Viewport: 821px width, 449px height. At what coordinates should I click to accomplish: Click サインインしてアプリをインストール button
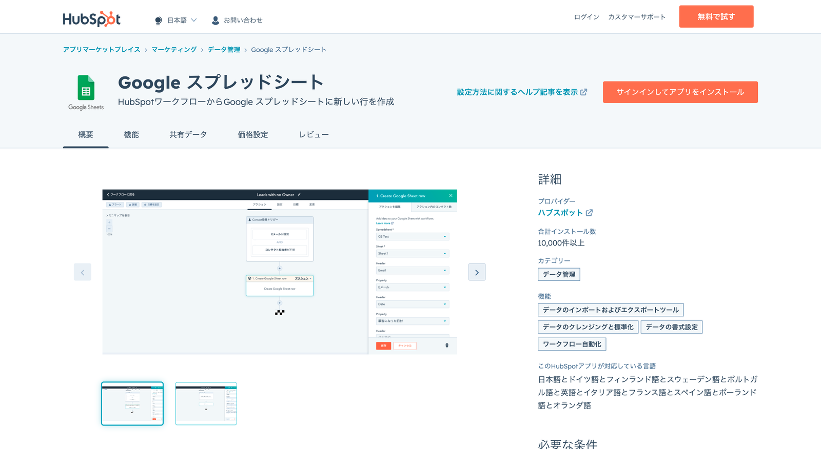tap(680, 92)
